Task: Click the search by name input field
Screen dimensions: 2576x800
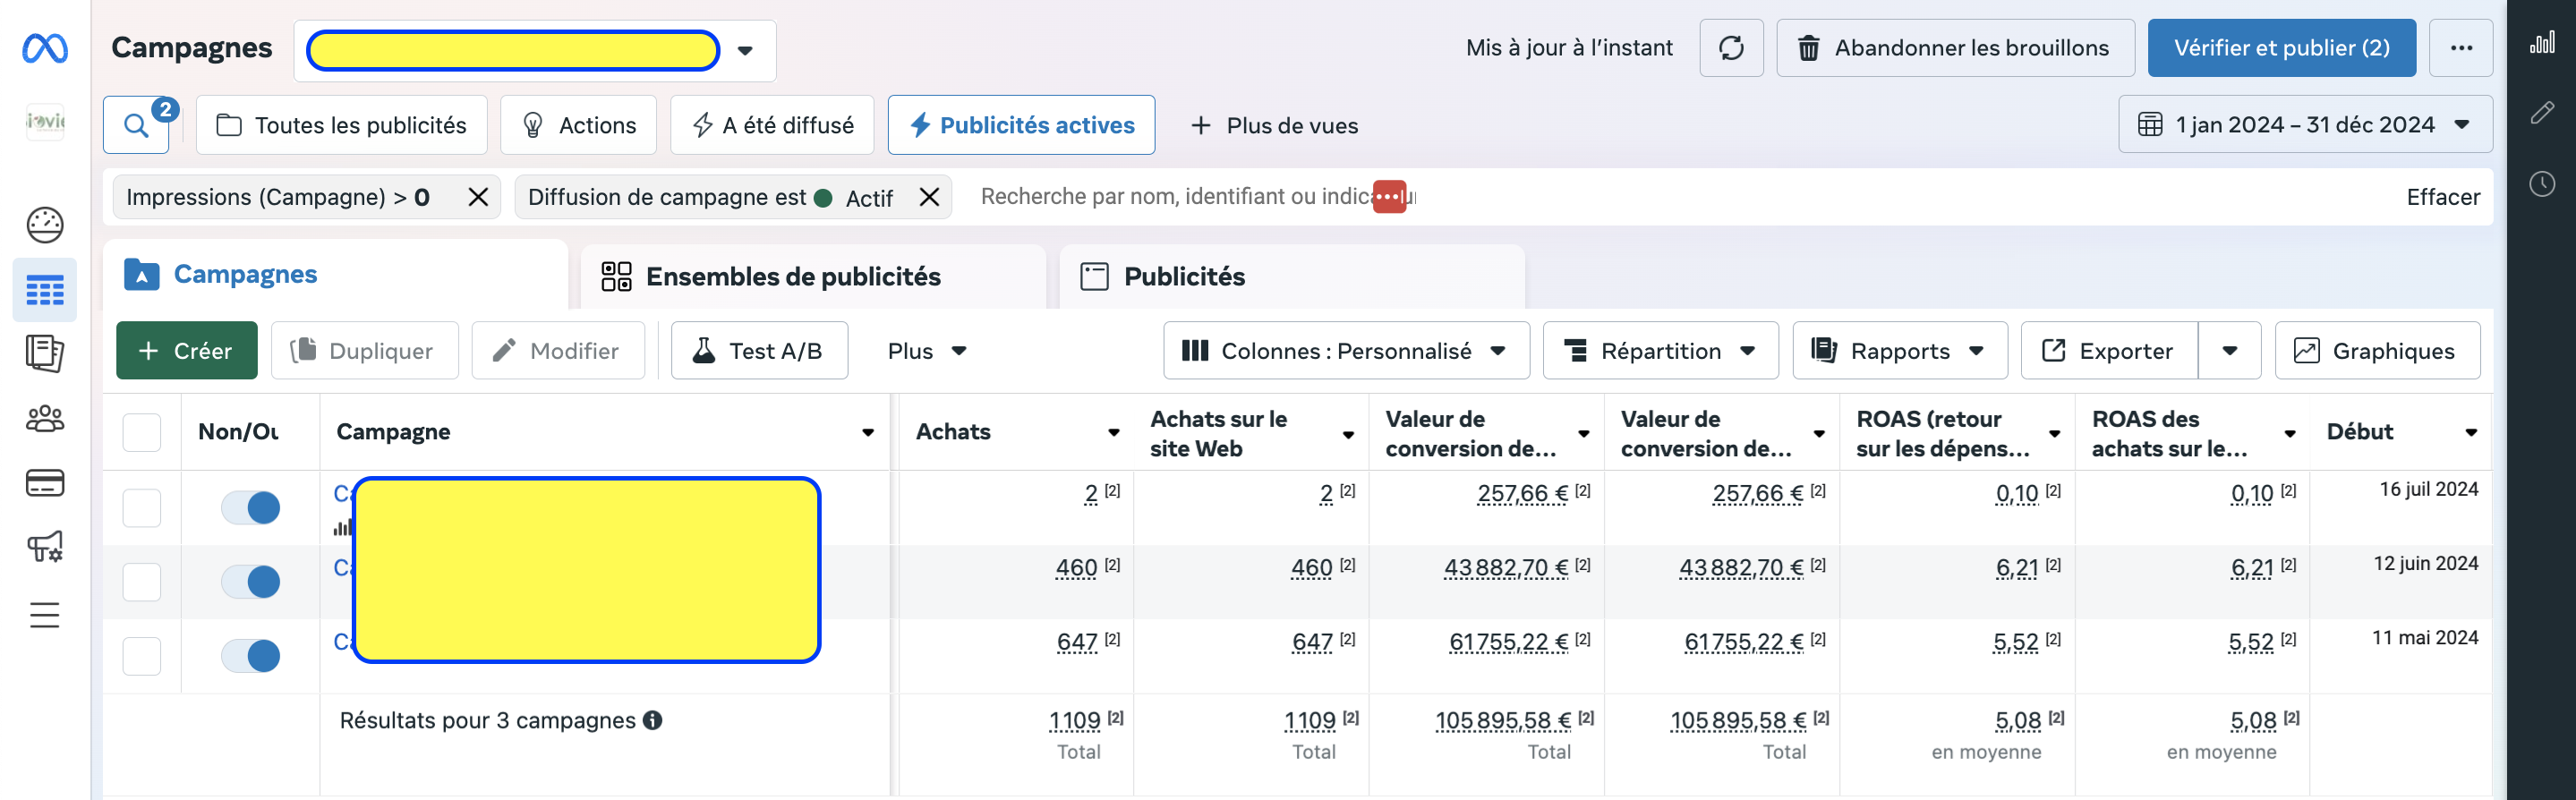Action: (1170, 197)
